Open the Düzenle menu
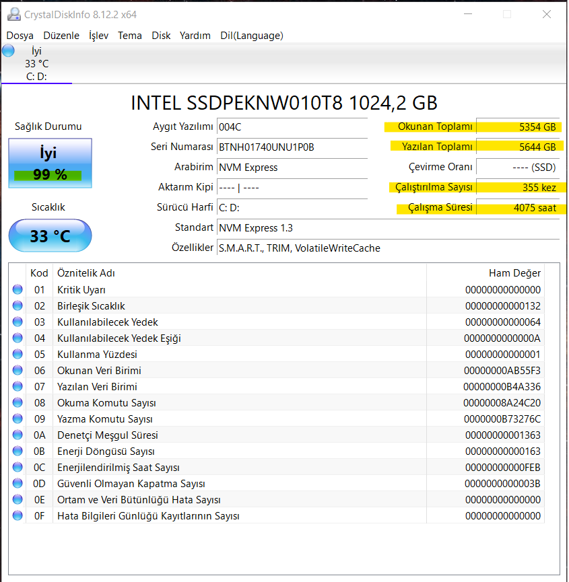The height and width of the screenshot is (582, 569). pos(61,36)
